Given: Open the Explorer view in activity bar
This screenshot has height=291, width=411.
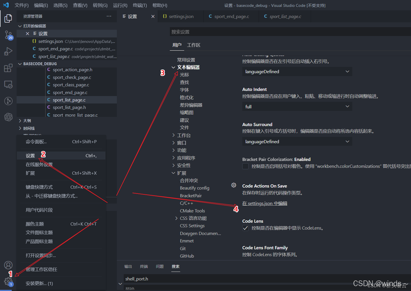Looking at the screenshot, I should (x=8, y=19).
